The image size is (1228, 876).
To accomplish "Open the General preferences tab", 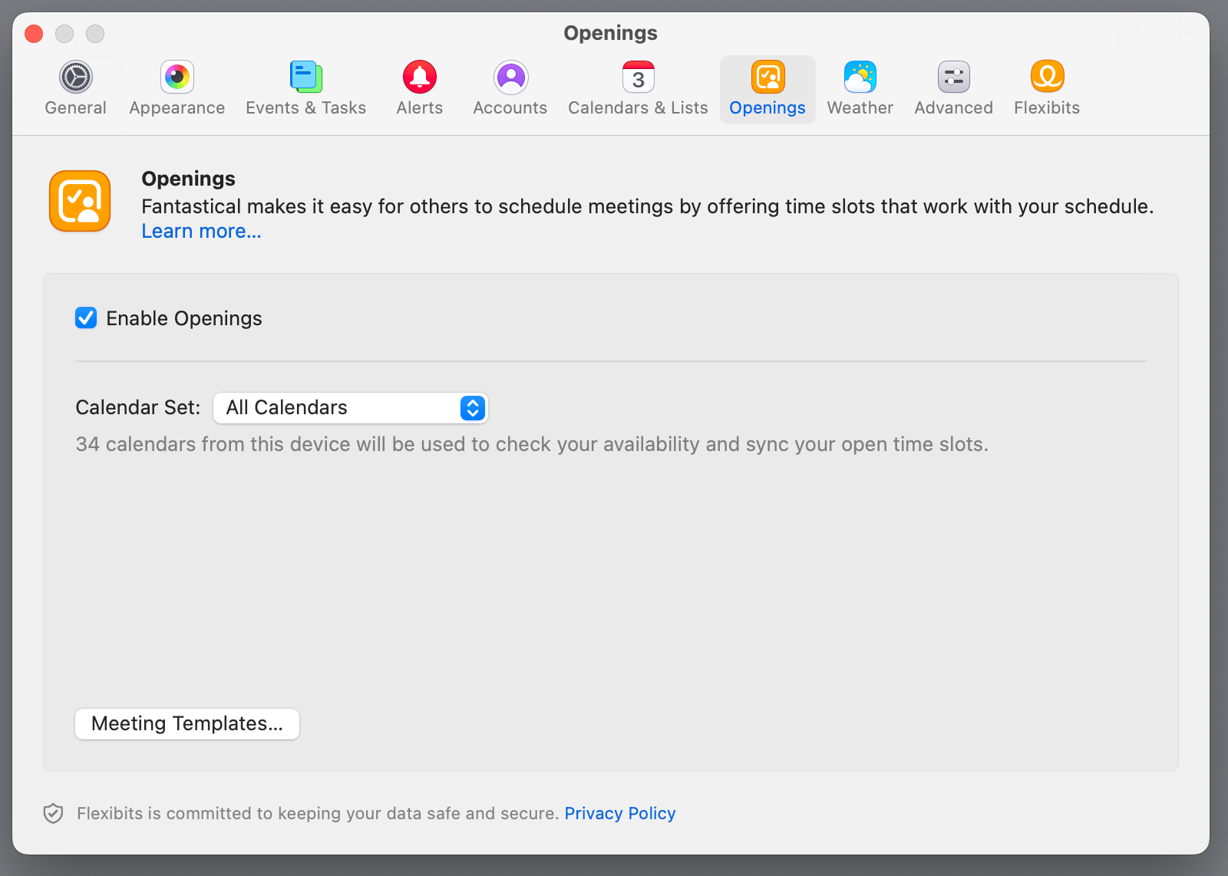I will pos(75,89).
